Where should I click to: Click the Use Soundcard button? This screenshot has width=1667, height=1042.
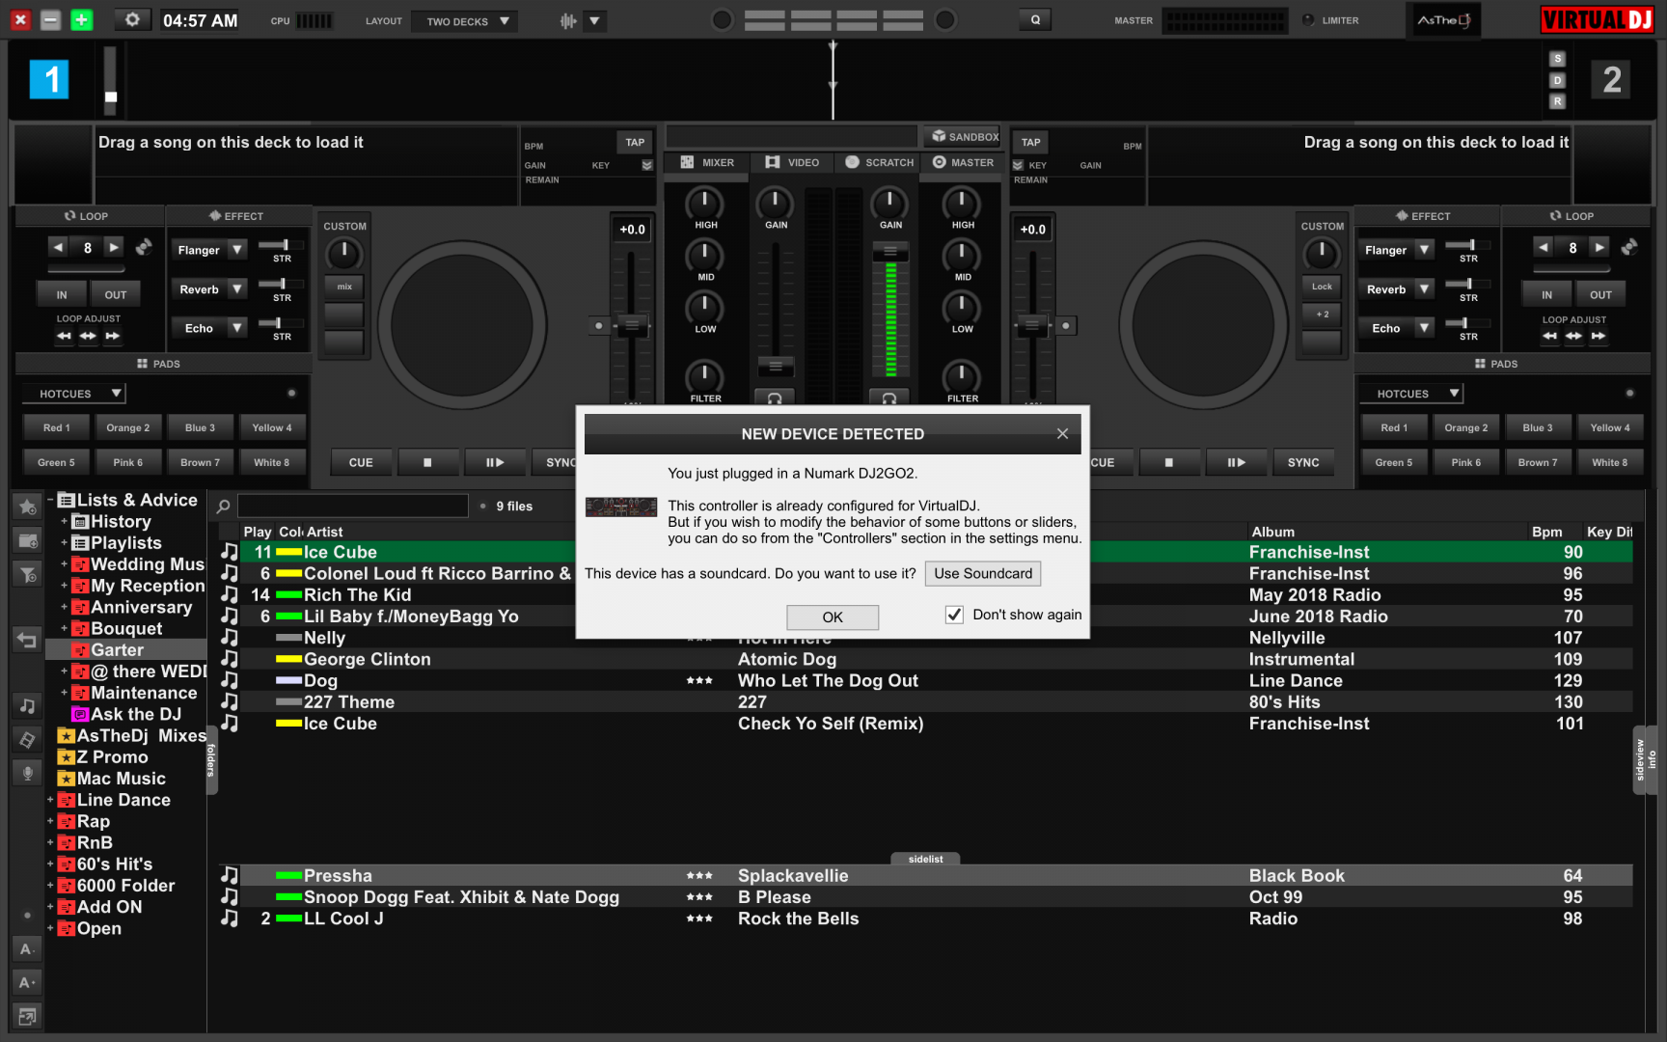[982, 574]
